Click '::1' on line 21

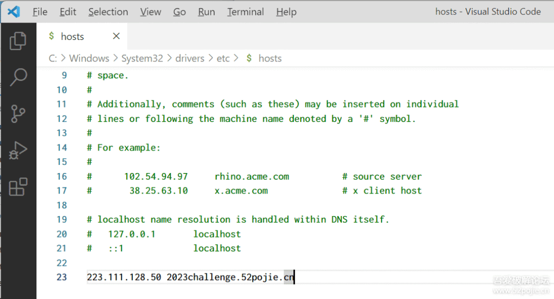[x=116, y=248]
